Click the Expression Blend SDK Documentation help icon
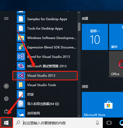The image size is (123, 128). pyautogui.click(x=21, y=47)
